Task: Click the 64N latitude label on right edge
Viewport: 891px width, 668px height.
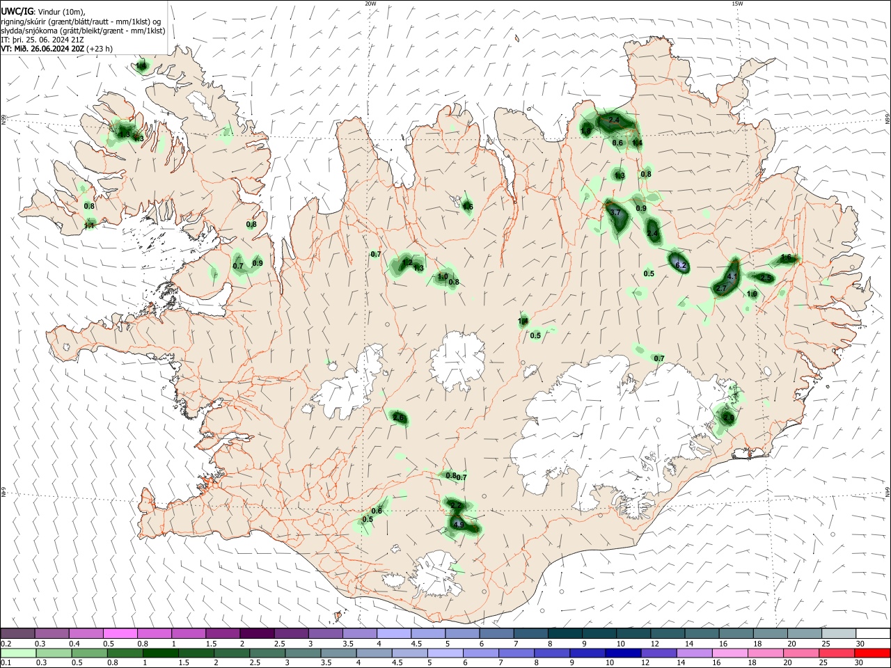Action: 888,491
